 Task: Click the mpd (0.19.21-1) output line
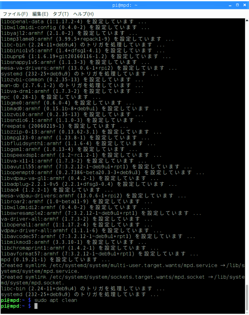[x=55, y=260]
